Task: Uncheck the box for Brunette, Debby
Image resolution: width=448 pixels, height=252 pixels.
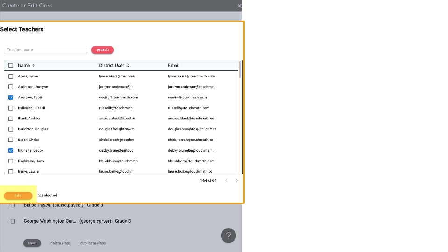Action: pos(11,150)
